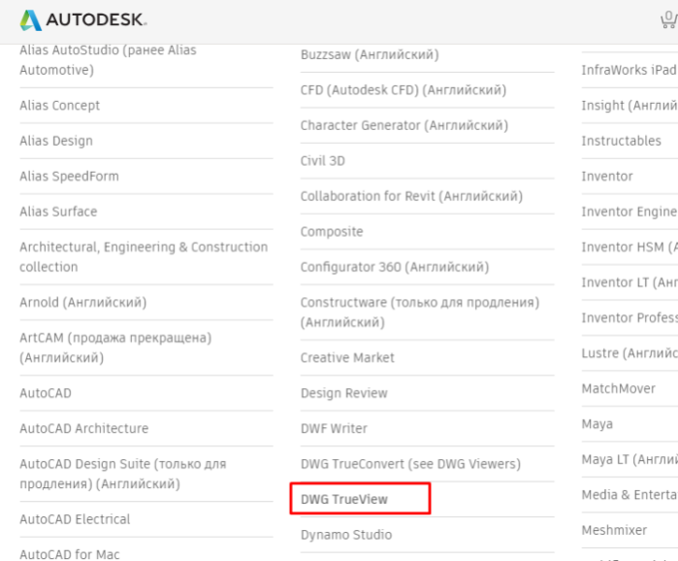The width and height of the screenshot is (678, 561).
Task: Go to Alias Surface page
Action: pos(58,212)
